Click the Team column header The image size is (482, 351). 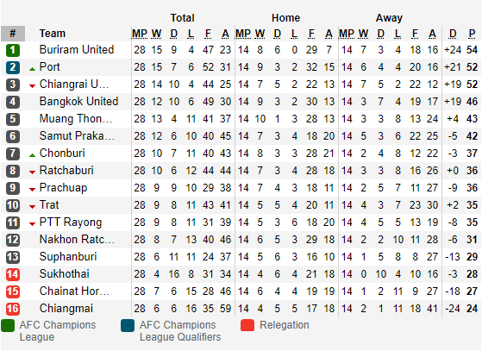click(53, 33)
